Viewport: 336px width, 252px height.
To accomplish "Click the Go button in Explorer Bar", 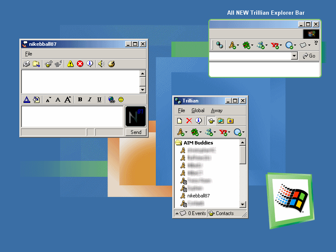I will (x=309, y=56).
